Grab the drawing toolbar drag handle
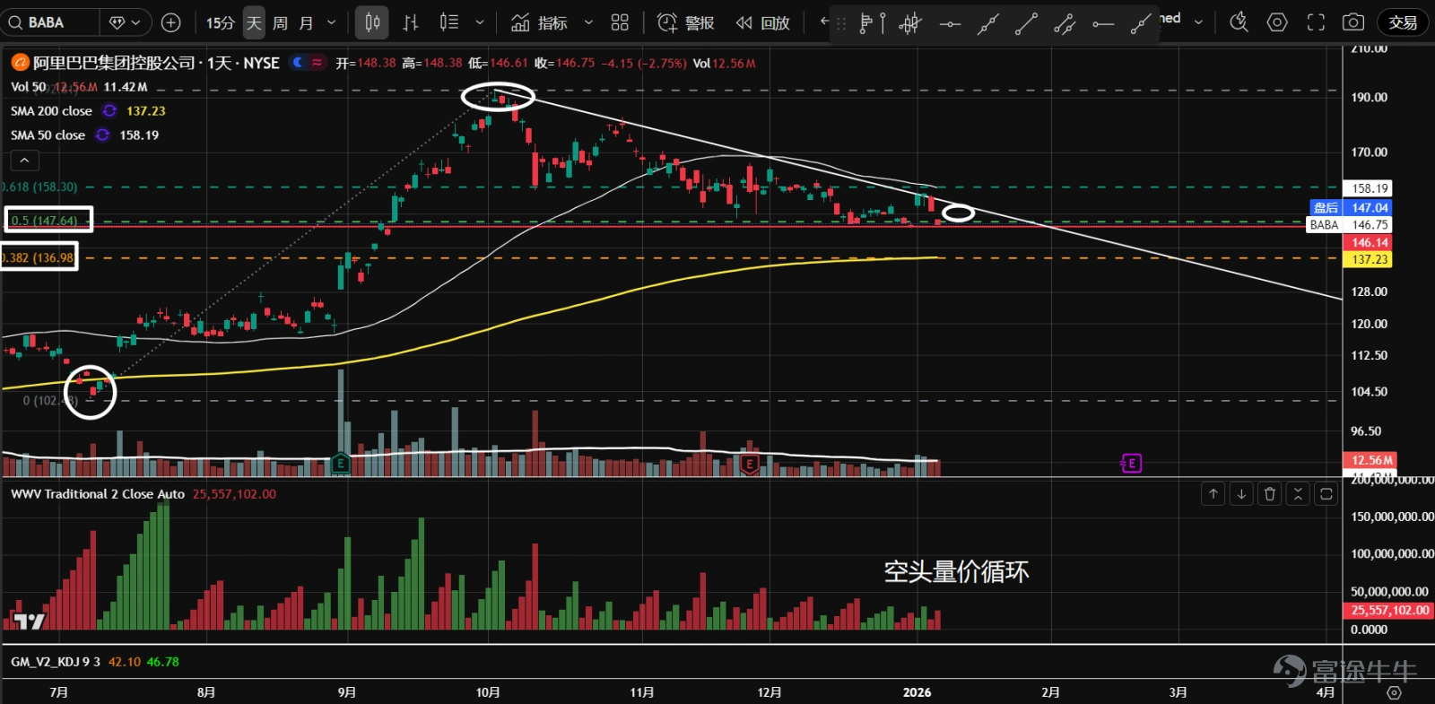 841,24
